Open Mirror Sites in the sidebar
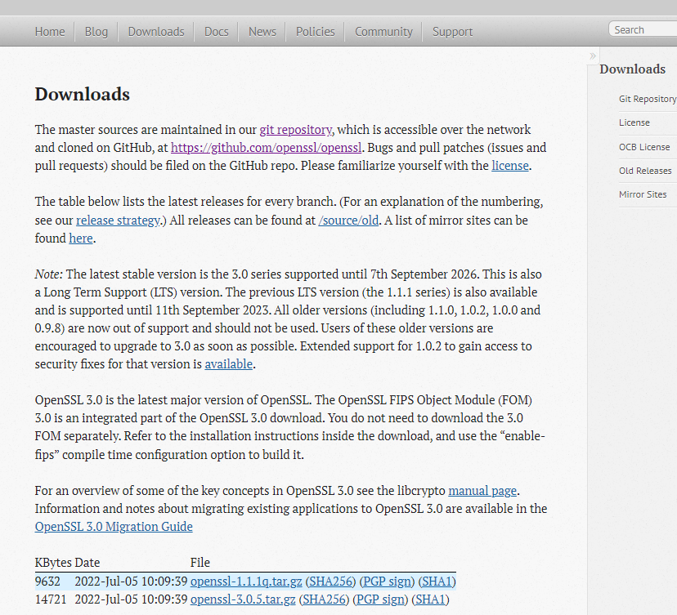The width and height of the screenshot is (677, 615). [x=643, y=194]
